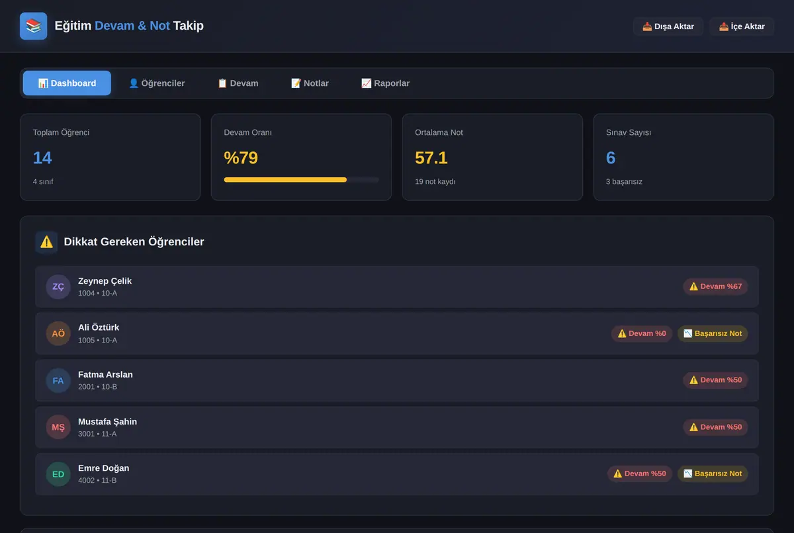
Task: Click the Sınav Sayısı value 6
Action: tap(611, 158)
